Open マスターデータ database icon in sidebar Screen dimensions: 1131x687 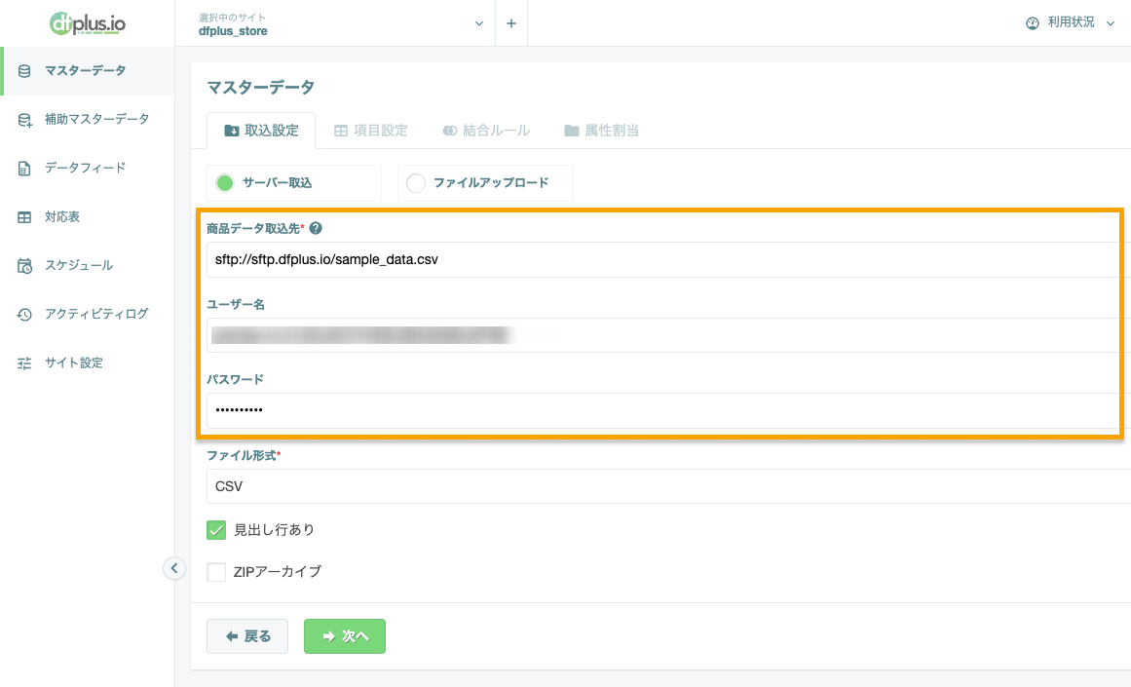(x=24, y=71)
